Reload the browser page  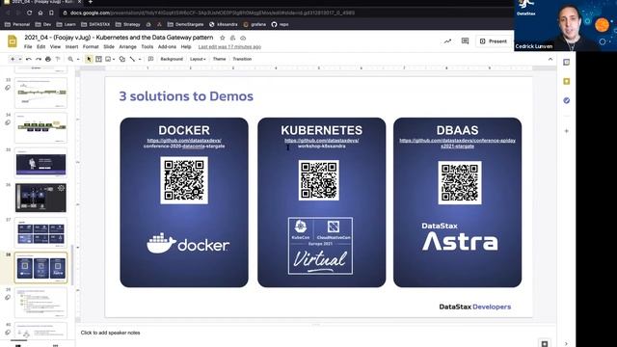pos(30,13)
